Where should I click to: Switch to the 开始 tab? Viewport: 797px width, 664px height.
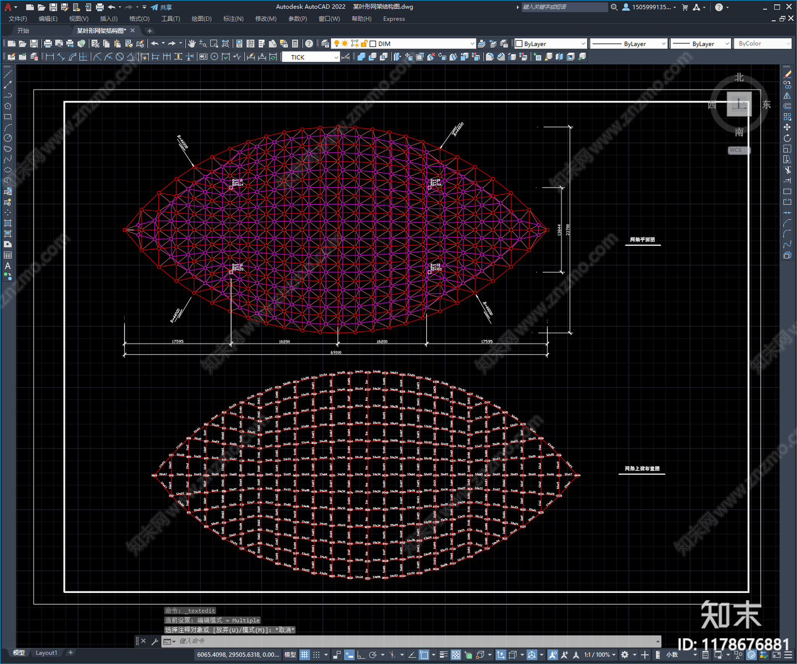pyautogui.click(x=23, y=31)
